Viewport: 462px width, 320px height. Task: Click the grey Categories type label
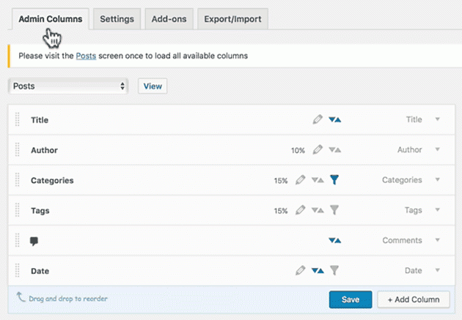point(402,180)
